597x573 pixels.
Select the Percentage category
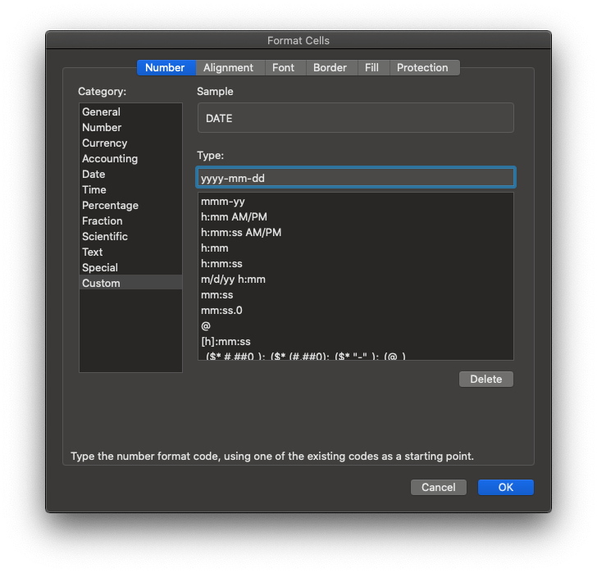point(110,206)
